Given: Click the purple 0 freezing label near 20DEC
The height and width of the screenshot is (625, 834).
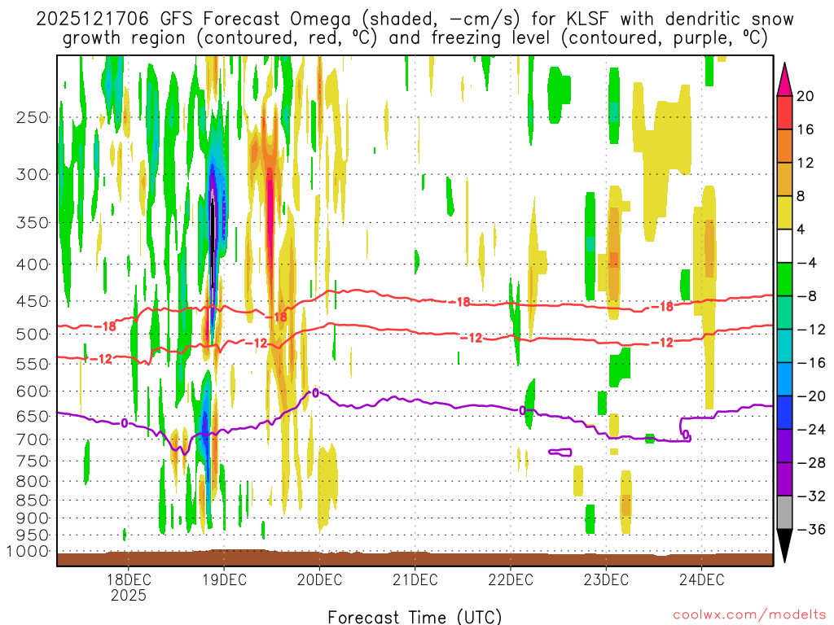Looking at the screenshot, I should pos(315,393).
